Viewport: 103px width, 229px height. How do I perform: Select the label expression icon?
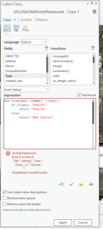point(7,28)
